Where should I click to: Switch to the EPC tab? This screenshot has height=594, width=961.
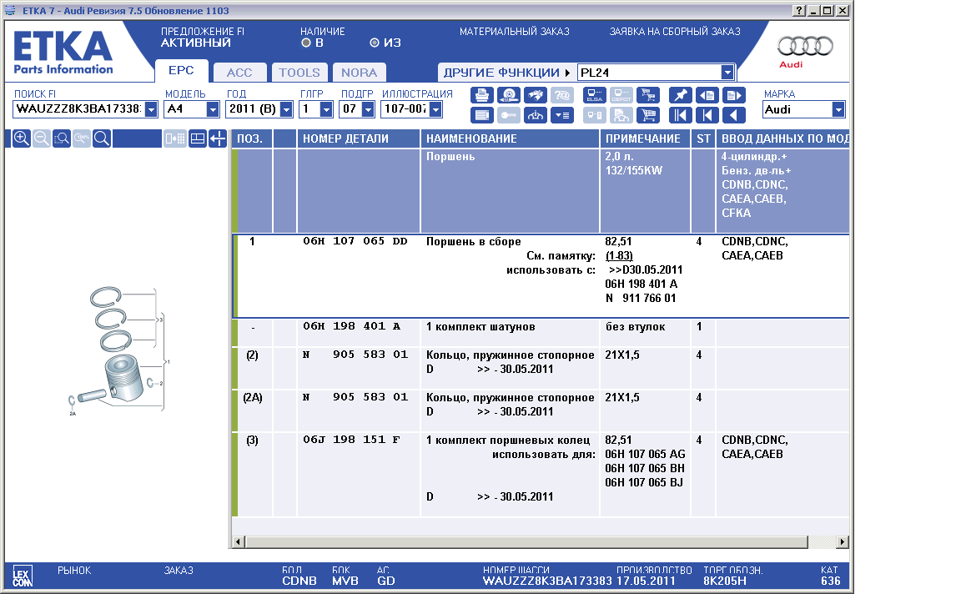click(181, 70)
